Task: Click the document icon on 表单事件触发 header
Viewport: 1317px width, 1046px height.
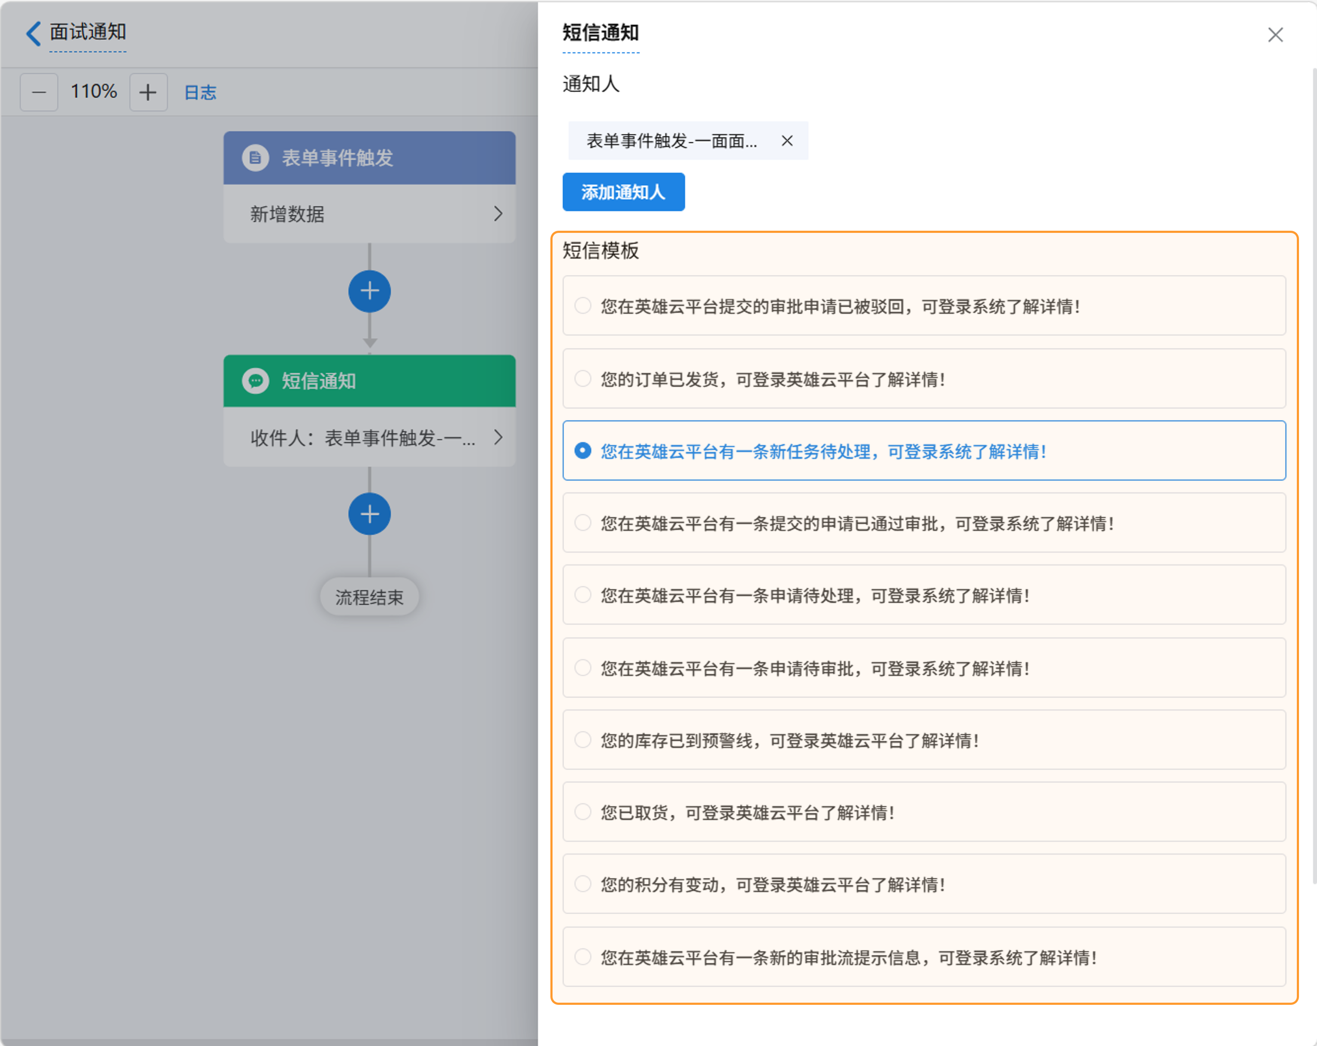Action: [x=255, y=157]
